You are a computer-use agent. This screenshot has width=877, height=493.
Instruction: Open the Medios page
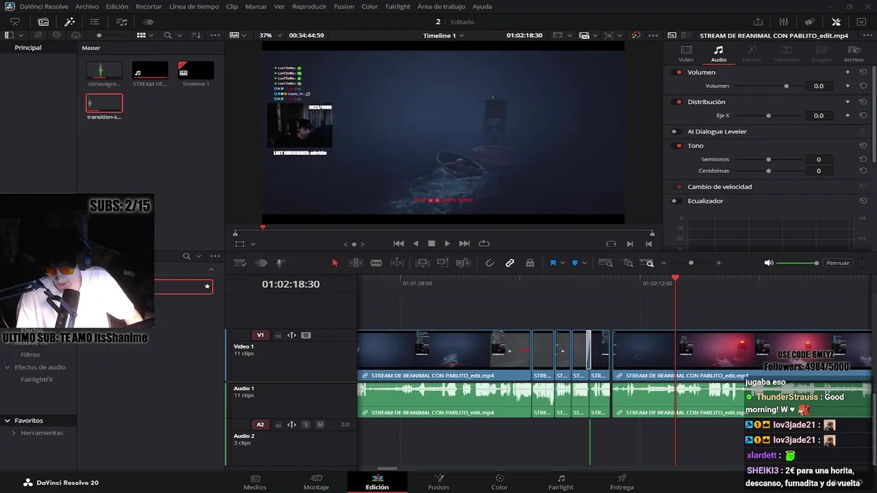[255, 482]
